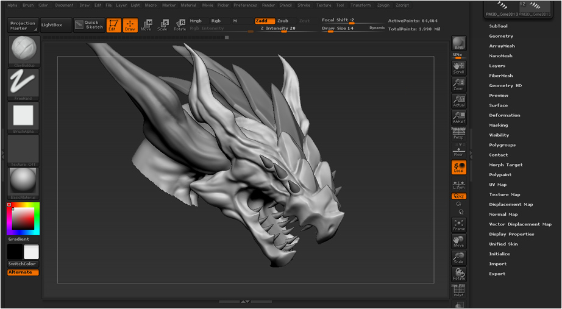Toggle the Persp perspective button
This screenshot has width=562, height=309.
click(459, 133)
